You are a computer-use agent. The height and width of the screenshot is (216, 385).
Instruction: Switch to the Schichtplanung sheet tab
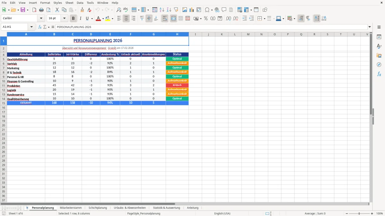tap(98, 208)
